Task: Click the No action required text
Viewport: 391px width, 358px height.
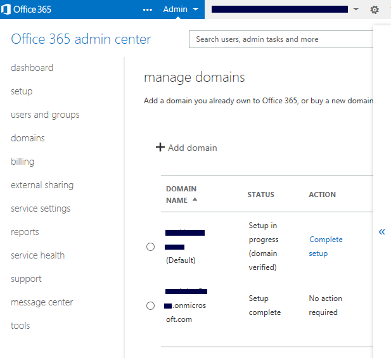Action: pyautogui.click(x=326, y=305)
